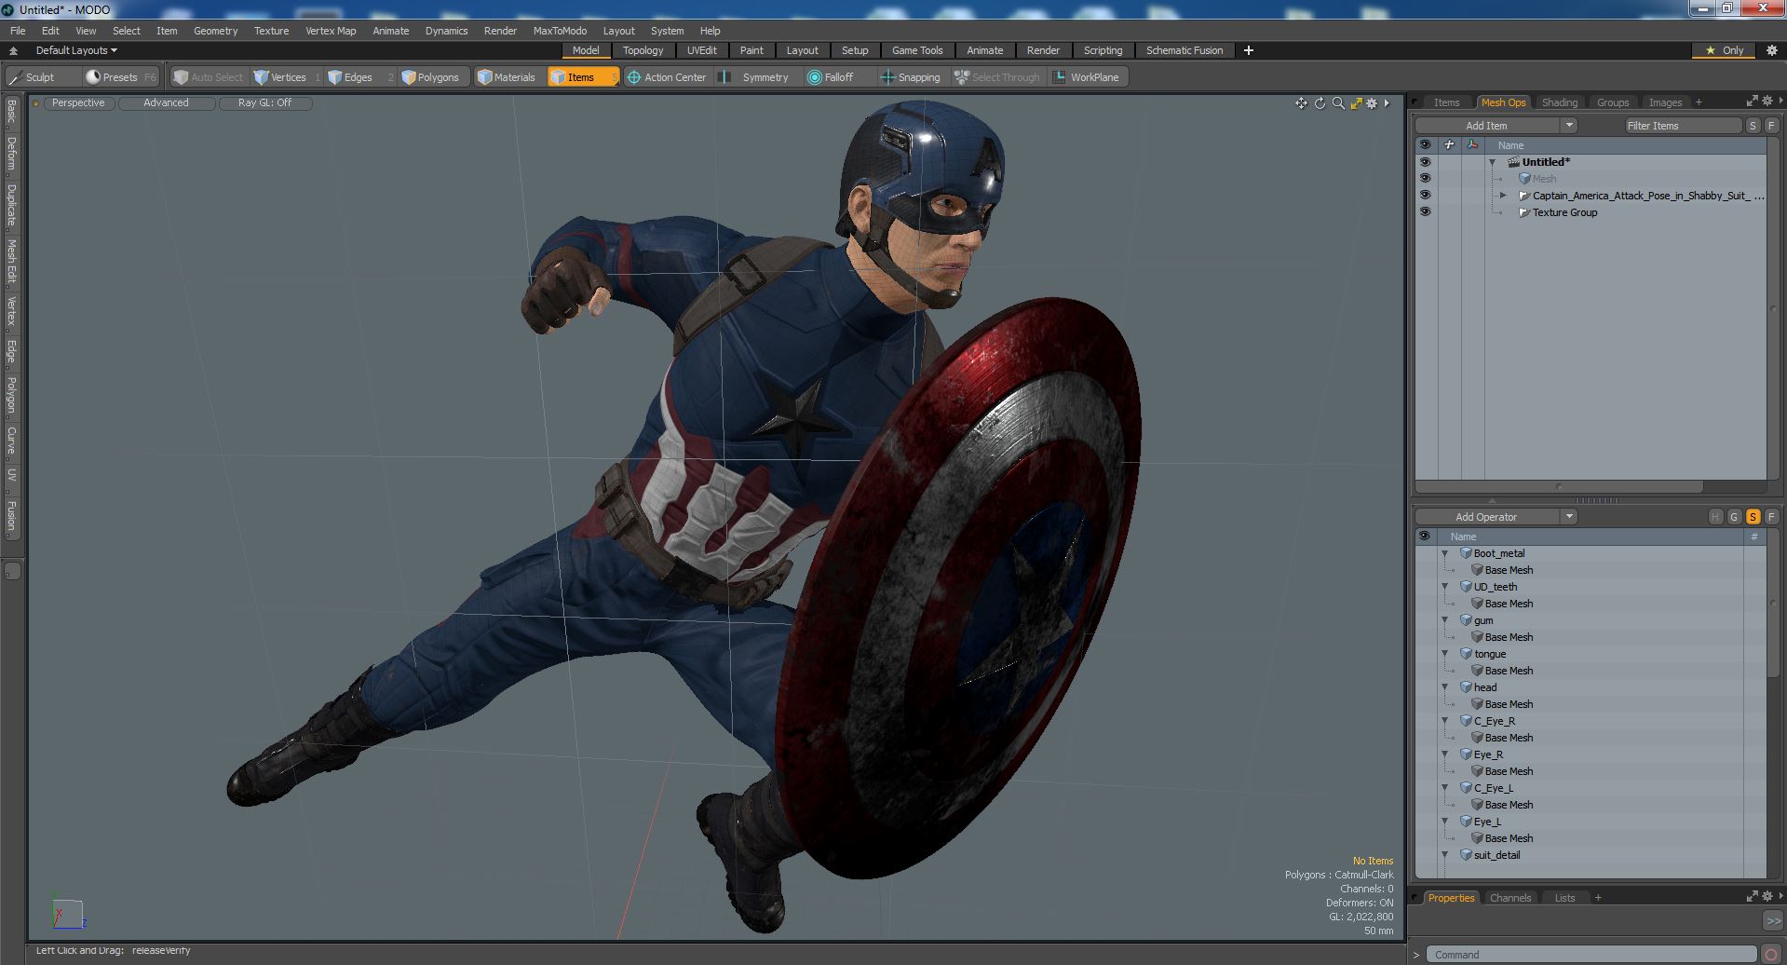Click in the Command input field
Viewport: 1787px width, 965px height.
[1591, 955]
